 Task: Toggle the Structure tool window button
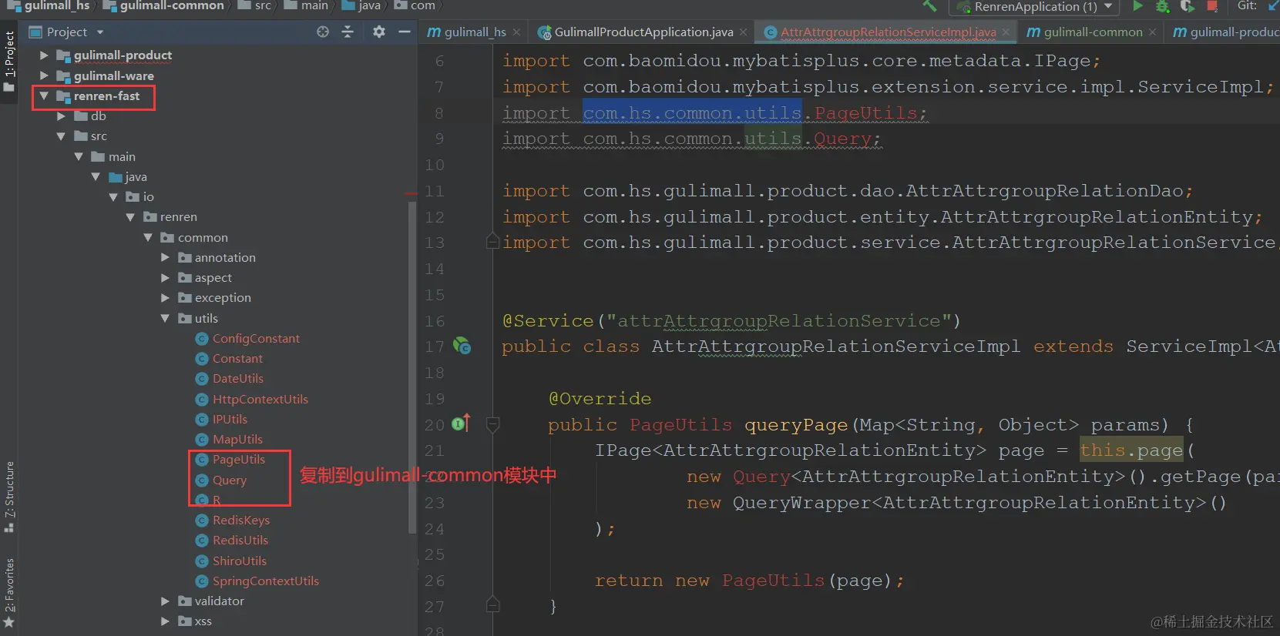point(9,497)
